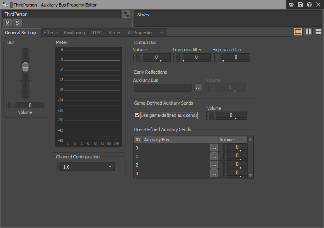Screen dimensions: 324x228
Task: Click Game-Defined Auxiliary Sends Volume field
Action: point(231,116)
